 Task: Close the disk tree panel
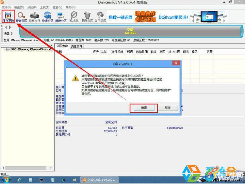52,45
